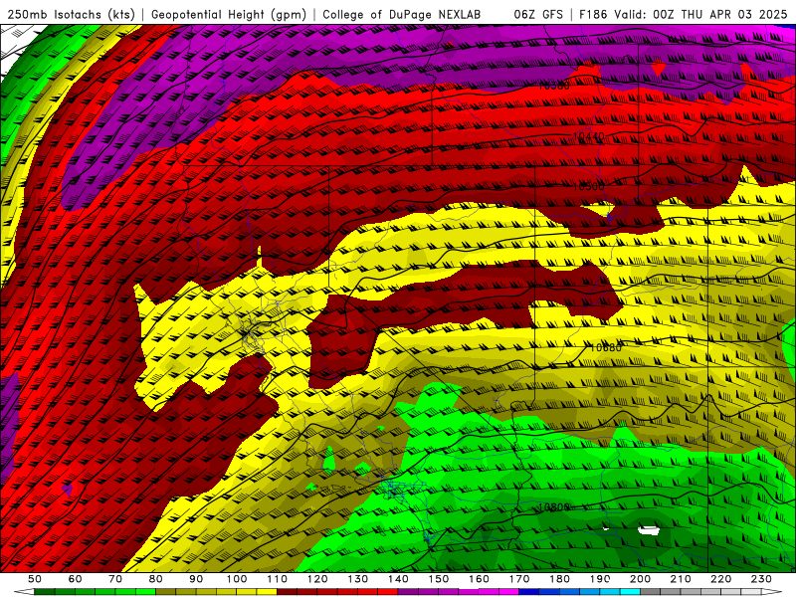The width and height of the screenshot is (796, 597).
Task: Click the '250mb Isotachs (kts)' title text
Action: click(71, 15)
